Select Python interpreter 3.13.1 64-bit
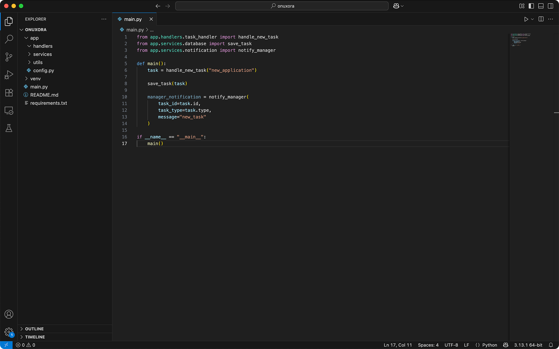The height and width of the screenshot is (349, 559). point(528,345)
